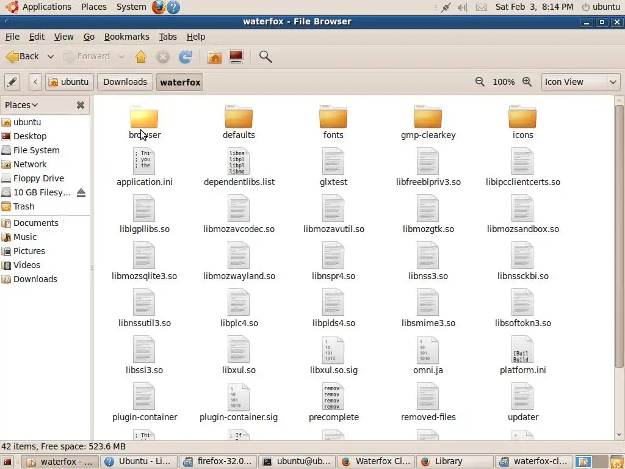Viewport: 625px width, 469px height.
Task: Open the Places panel menu
Action: [x=93, y=7]
